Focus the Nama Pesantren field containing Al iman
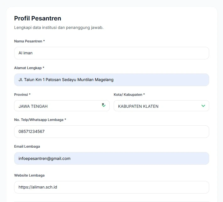This screenshot has width=223, height=202. coord(112,53)
